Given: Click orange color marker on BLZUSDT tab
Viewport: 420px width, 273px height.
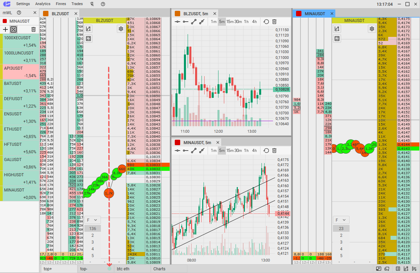Looking at the screenshot, I should 45,14.
